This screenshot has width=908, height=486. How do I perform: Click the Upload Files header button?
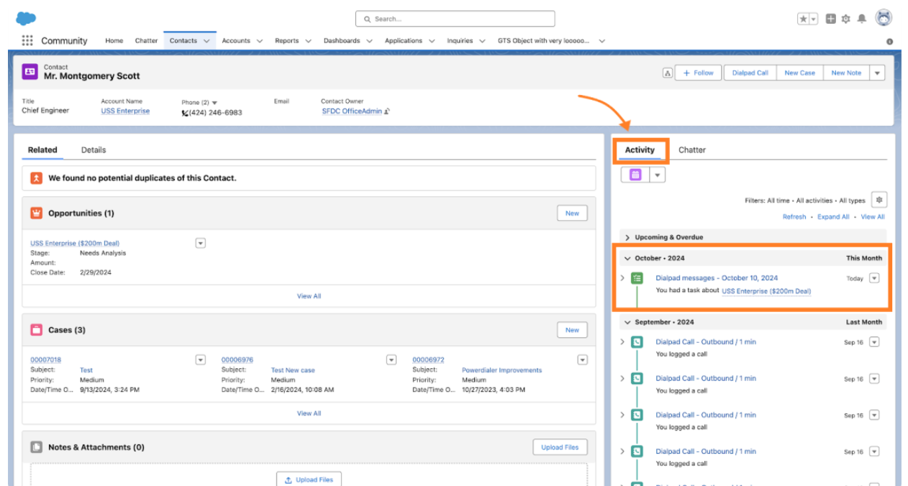click(560, 447)
